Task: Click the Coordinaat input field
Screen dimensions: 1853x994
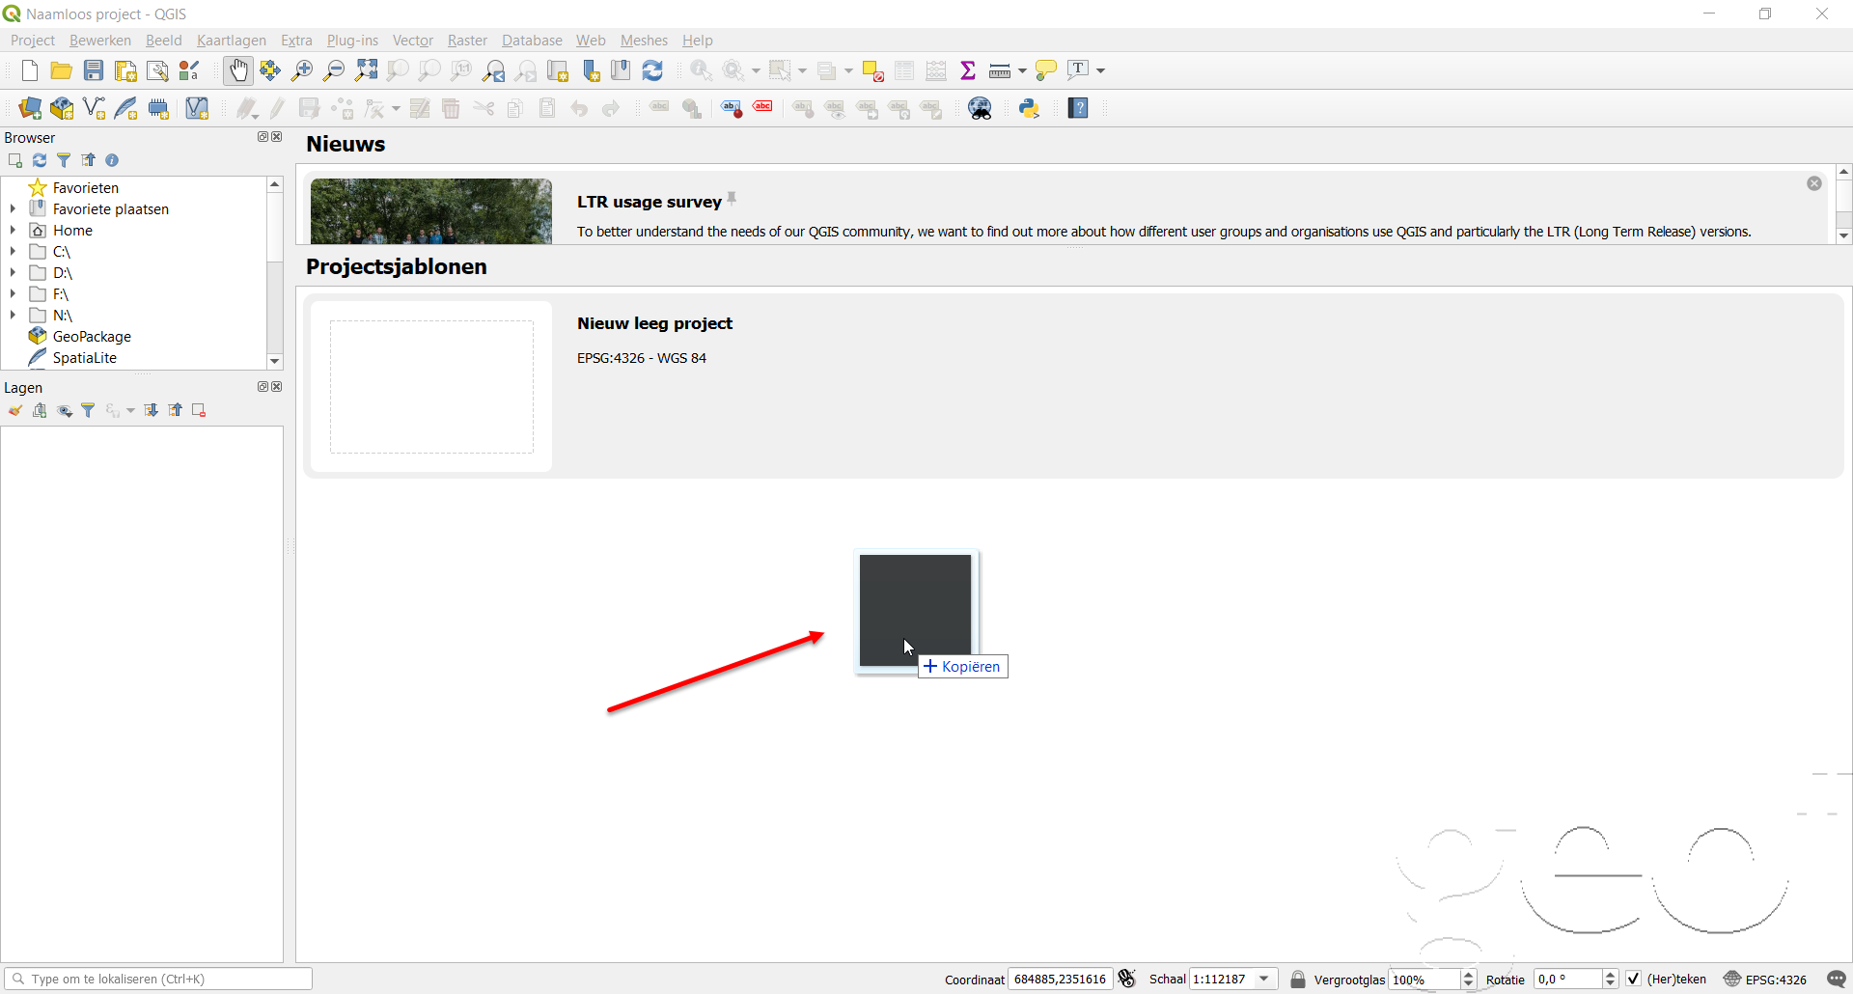Action: point(1060,979)
